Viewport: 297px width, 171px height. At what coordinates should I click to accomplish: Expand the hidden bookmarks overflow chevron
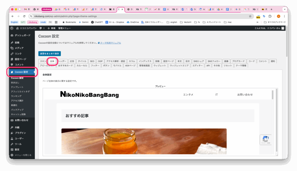(x=257, y=22)
